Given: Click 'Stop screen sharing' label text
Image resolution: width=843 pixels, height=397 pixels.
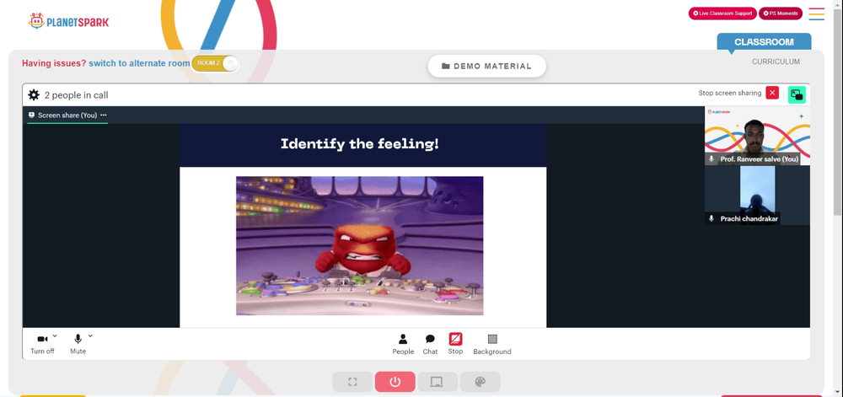Looking at the screenshot, I should (x=729, y=93).
